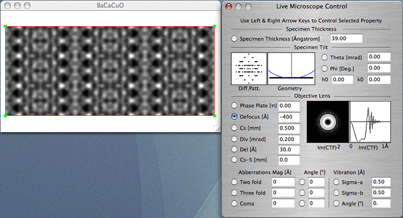Click the h0 input field
The width and height of the screenshot is (403, 218).
pyautogui.click(x=342, y=79)
